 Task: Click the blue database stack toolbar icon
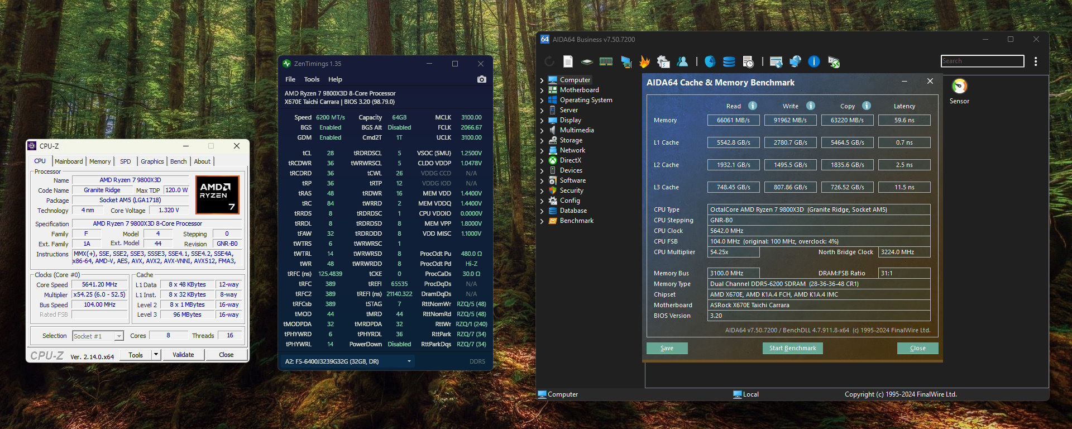(729, 61)
